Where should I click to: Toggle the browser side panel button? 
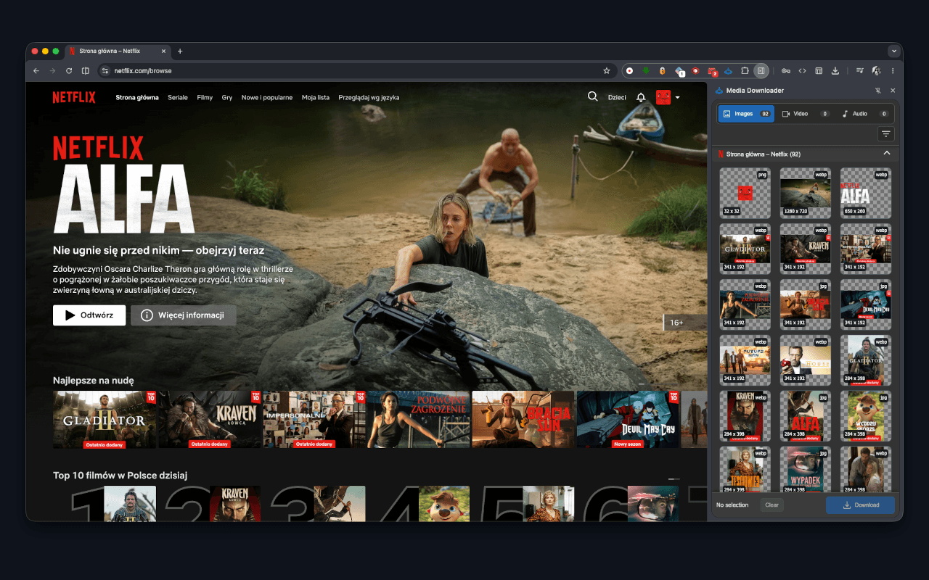(x=761, y=70)
